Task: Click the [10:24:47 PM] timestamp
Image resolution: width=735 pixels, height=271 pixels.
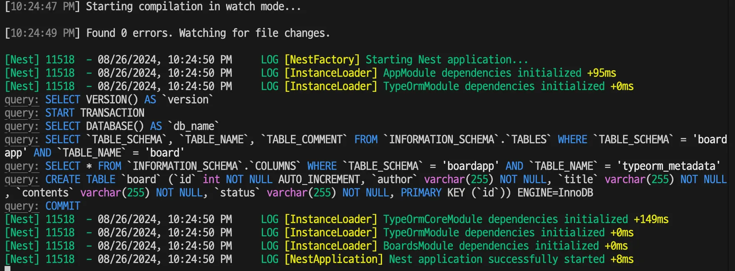Action: (x=42, y=7)
